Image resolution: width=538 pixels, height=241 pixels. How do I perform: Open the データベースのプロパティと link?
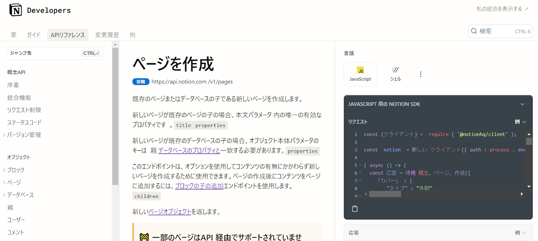coord(189,151)
